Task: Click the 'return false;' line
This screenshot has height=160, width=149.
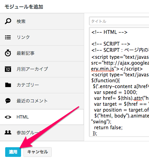Action: (108, 128)
